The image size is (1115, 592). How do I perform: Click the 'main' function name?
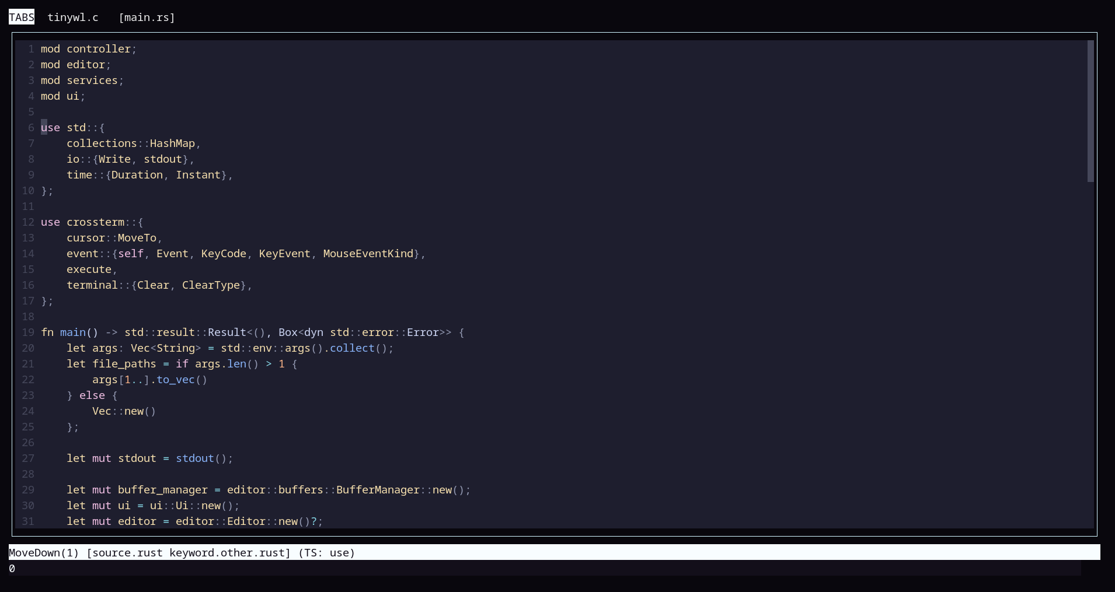tap(73, 332)
